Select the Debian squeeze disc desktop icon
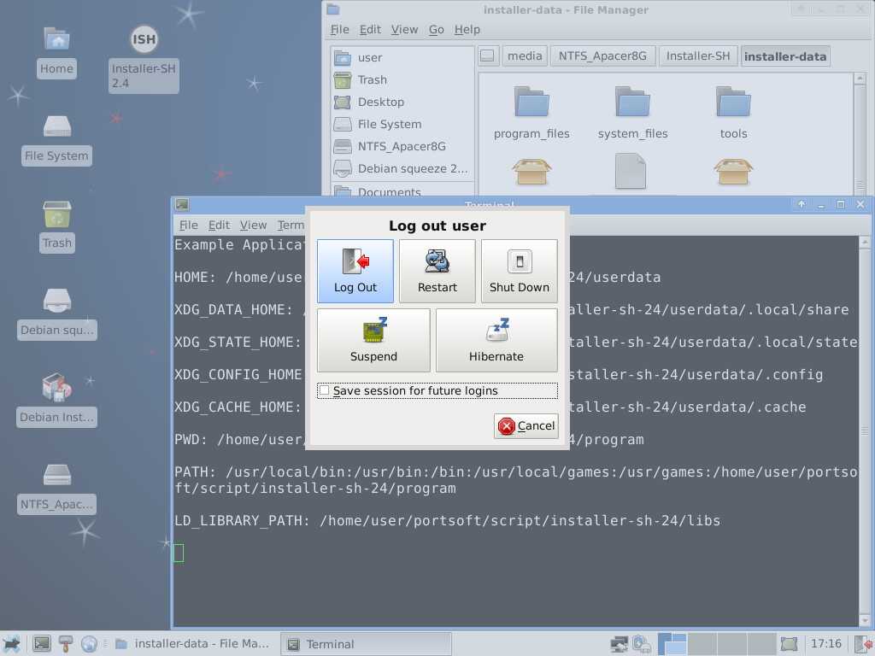 tap(56, 314)
